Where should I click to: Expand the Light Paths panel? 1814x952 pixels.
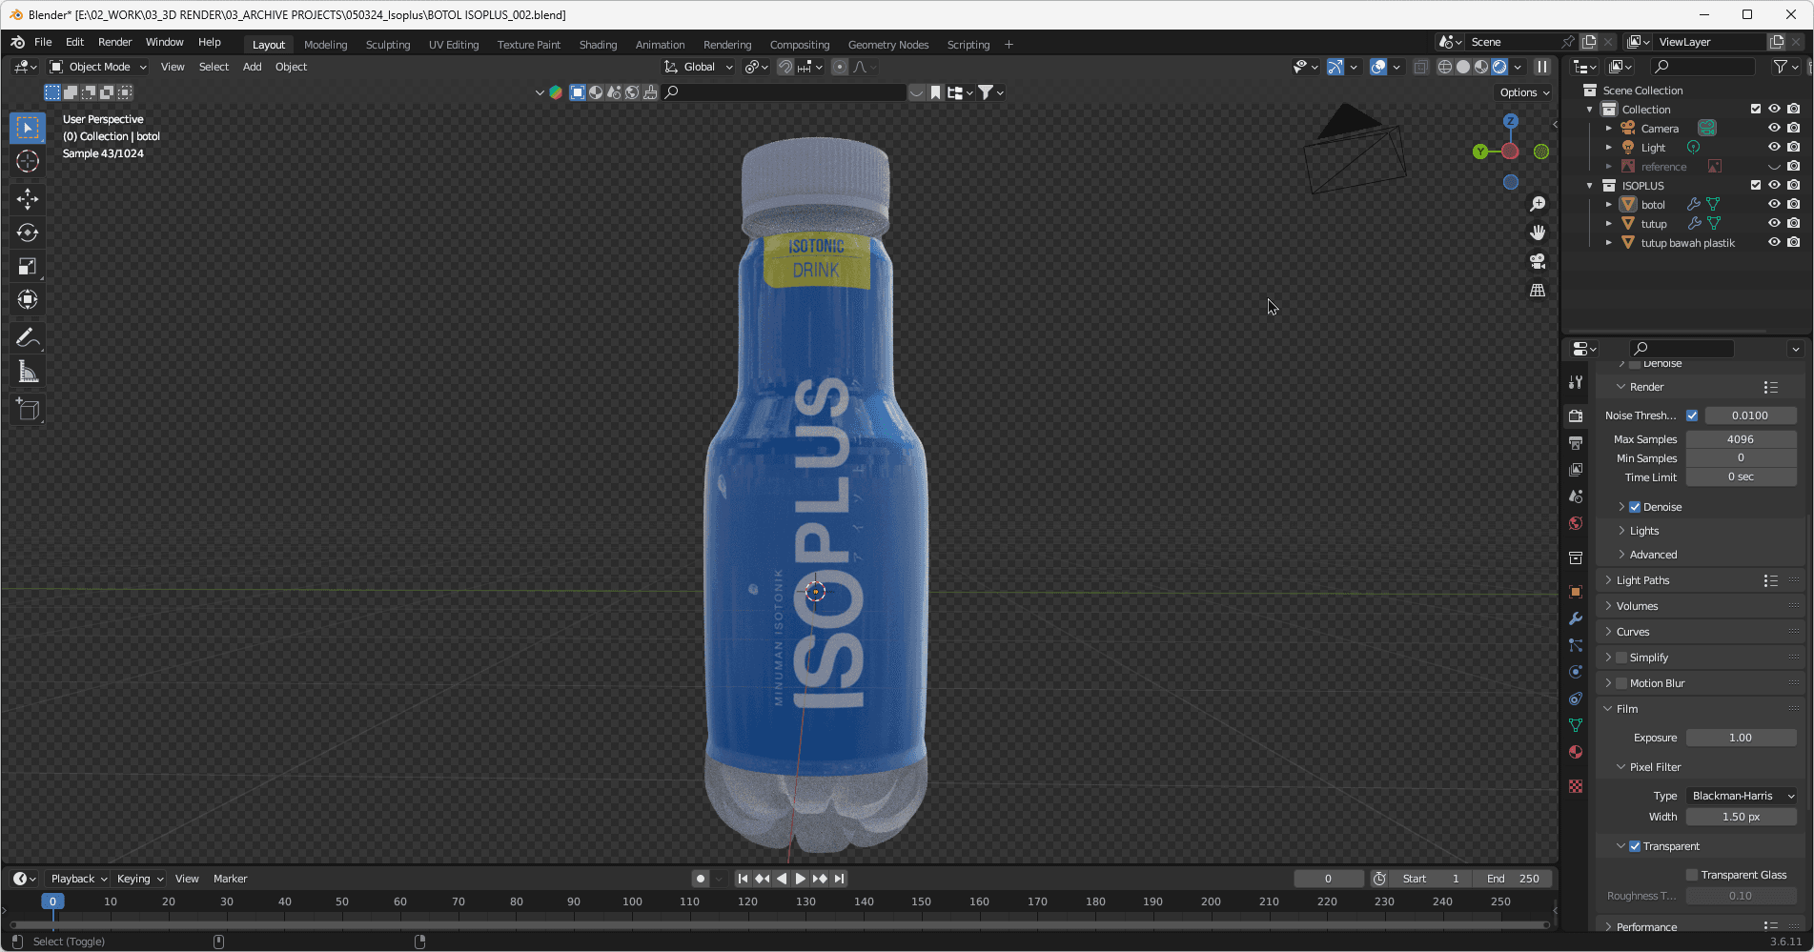pyautogui.click(x=1642, y=580)
